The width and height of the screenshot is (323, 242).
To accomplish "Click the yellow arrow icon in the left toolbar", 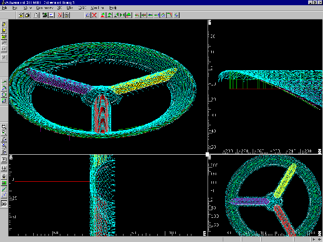I will (x=4, y=30).
